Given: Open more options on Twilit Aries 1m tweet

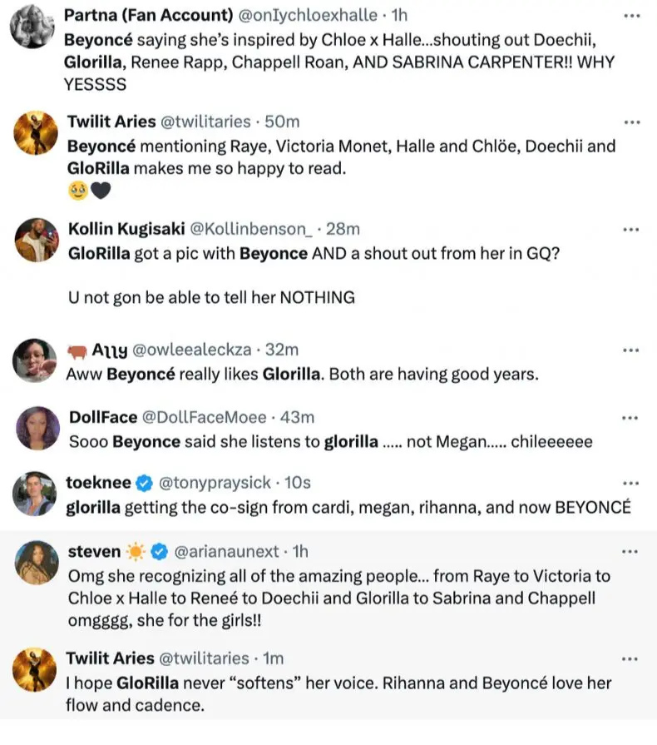Looking at the screenshot, I should pyautogui.click(x=630, y=659).
